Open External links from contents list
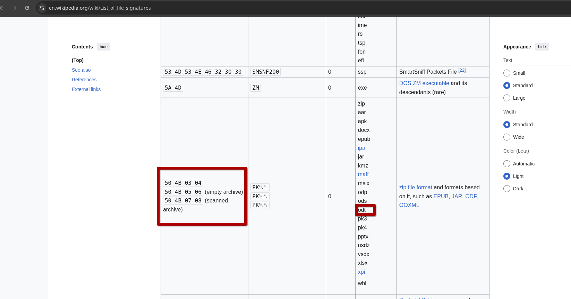The width and height of the screenshot is (571, 299). (x=86, y=89)
